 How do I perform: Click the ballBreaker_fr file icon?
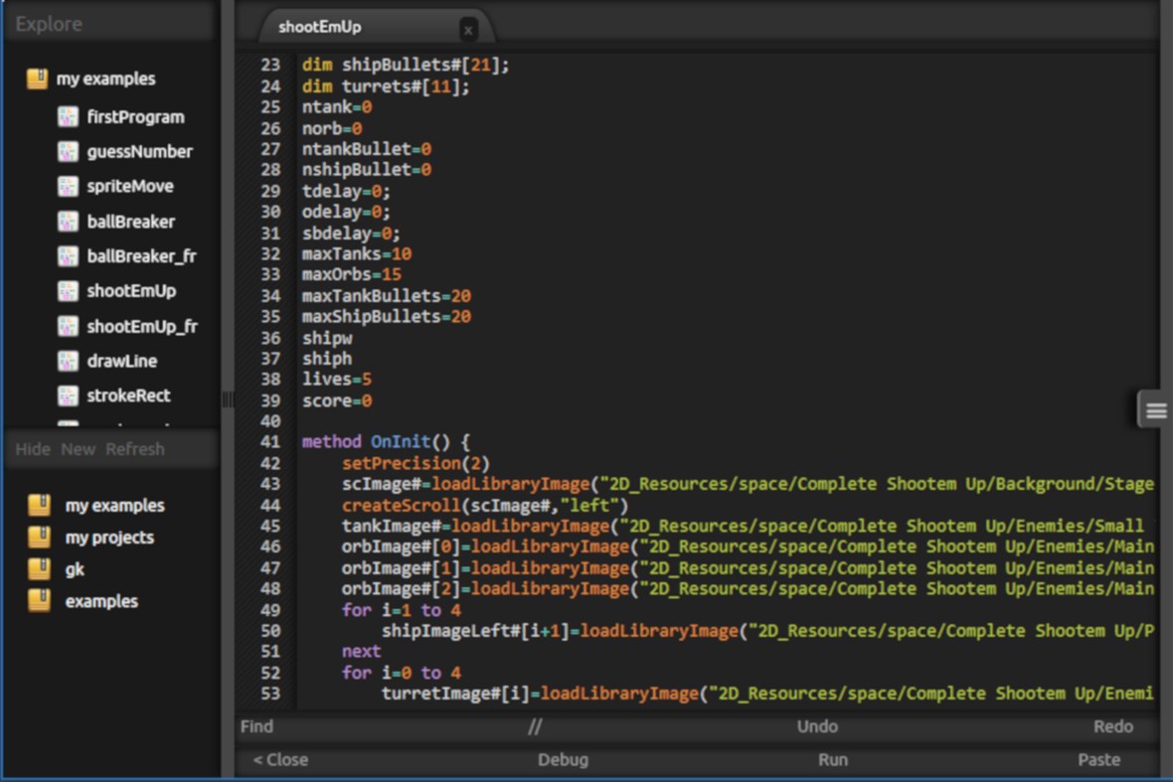click(68, 256)
